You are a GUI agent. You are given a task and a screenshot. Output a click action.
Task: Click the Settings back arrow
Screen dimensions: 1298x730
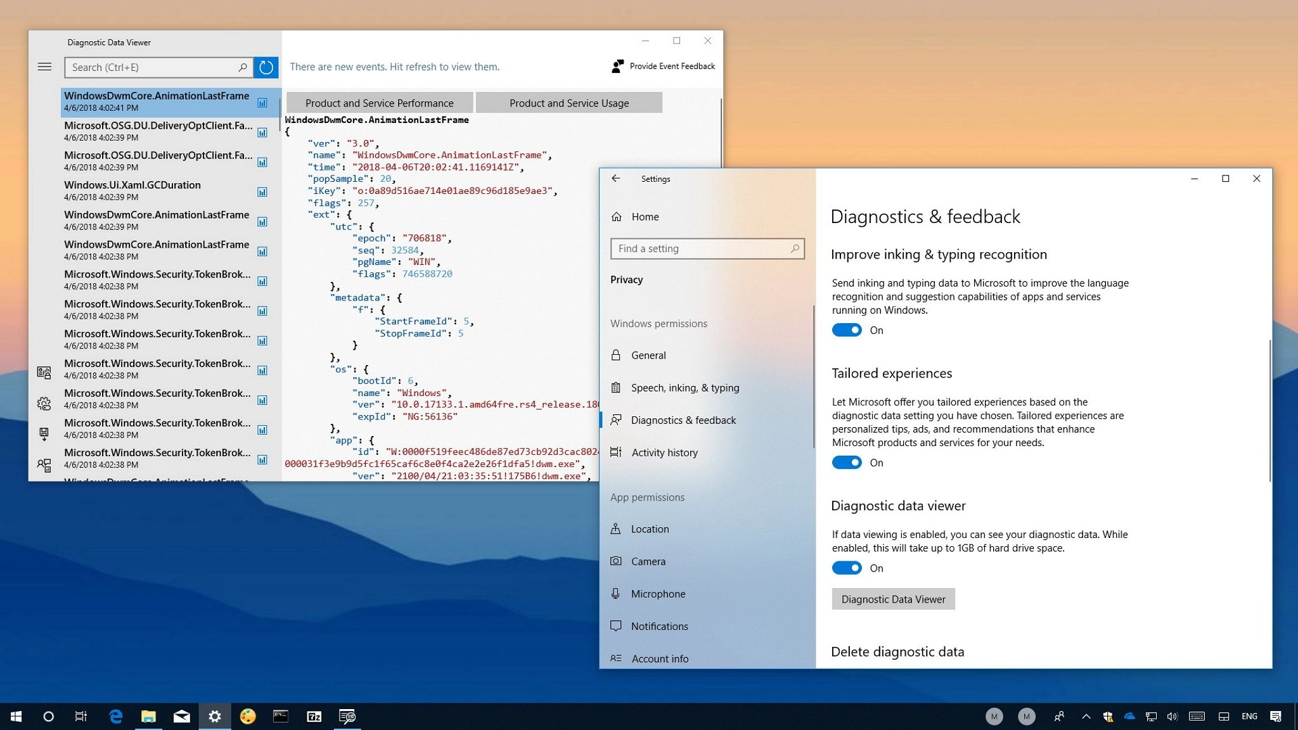(x=615, y=179)
